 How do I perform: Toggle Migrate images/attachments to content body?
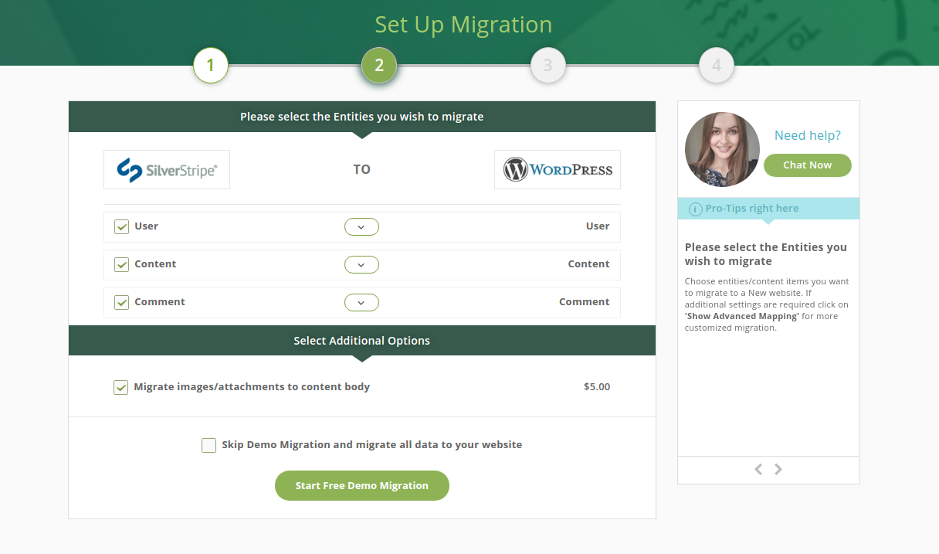pyautogui.click(x=120, y=387)
